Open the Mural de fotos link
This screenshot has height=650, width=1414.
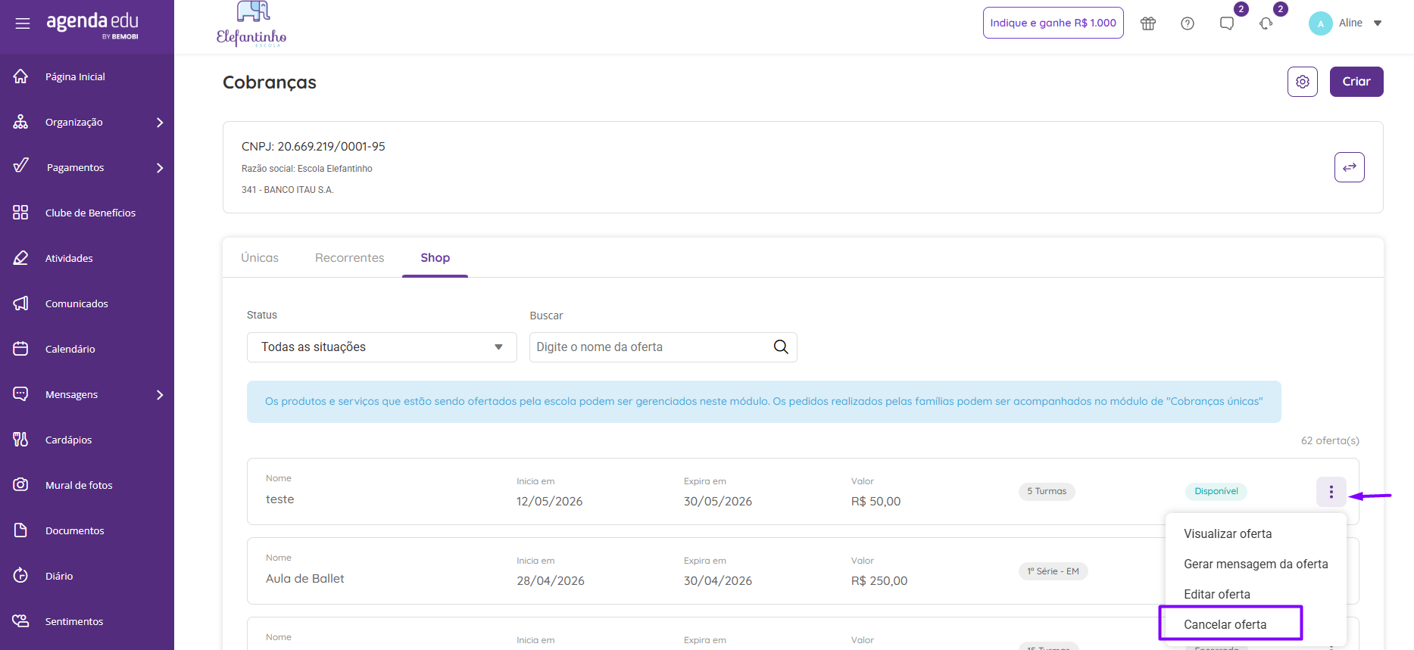[x=79, y=485]
